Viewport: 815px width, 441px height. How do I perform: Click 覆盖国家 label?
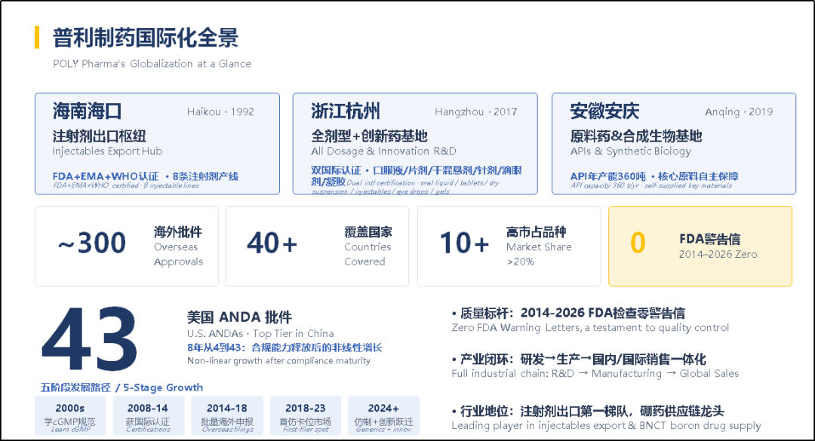click(368, 231)
